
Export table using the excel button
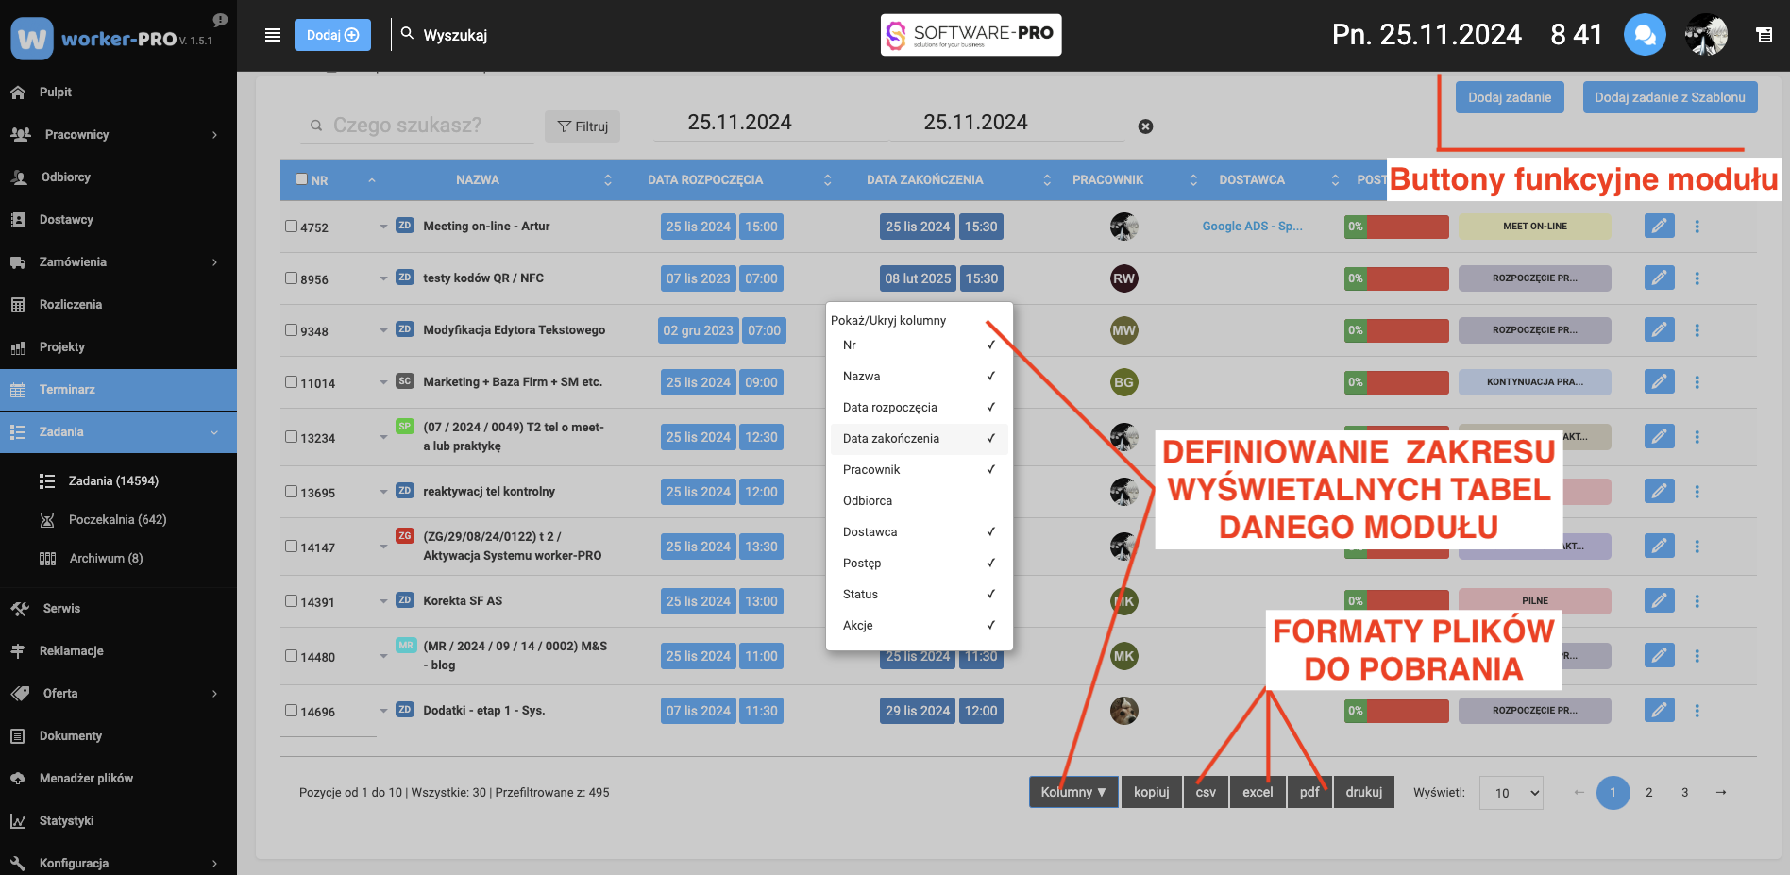pos(1257,792)
